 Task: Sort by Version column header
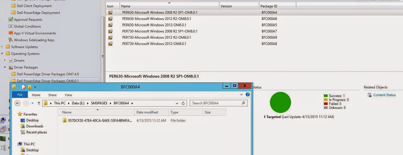tap(239, 6)
